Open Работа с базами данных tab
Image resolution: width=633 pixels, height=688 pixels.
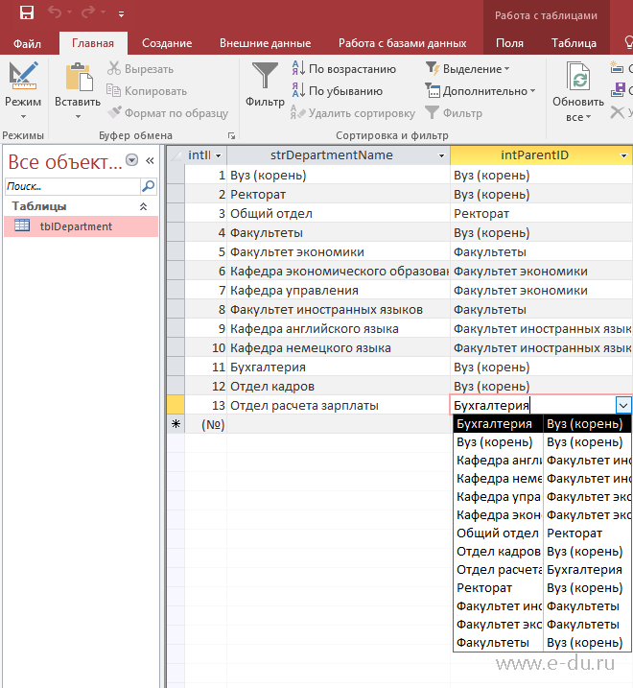tap(402, 43)
